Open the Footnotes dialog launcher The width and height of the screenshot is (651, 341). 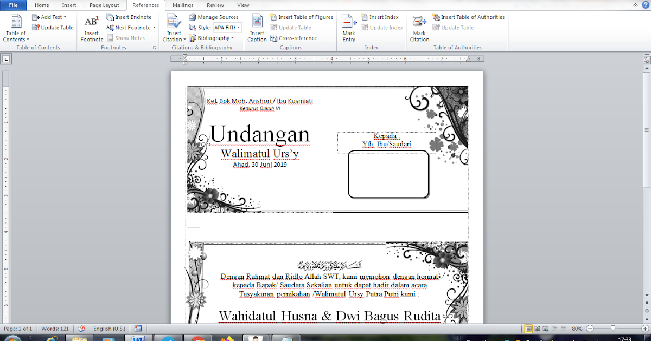click(155, 48)
